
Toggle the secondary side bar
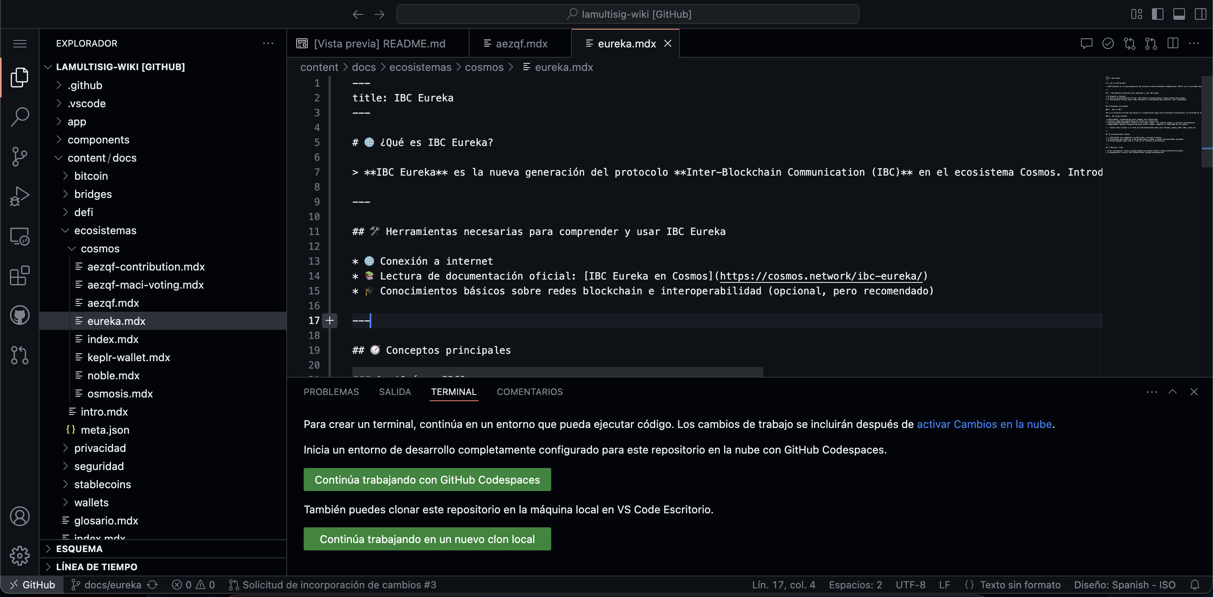click(x=1200, y=14)
